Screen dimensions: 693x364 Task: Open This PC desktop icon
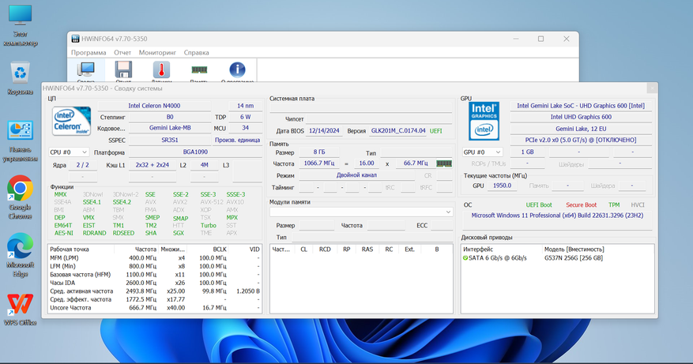click(x=20, y=25)
